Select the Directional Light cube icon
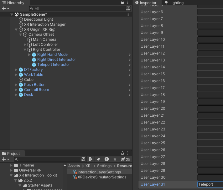 (x=21, y=19)
